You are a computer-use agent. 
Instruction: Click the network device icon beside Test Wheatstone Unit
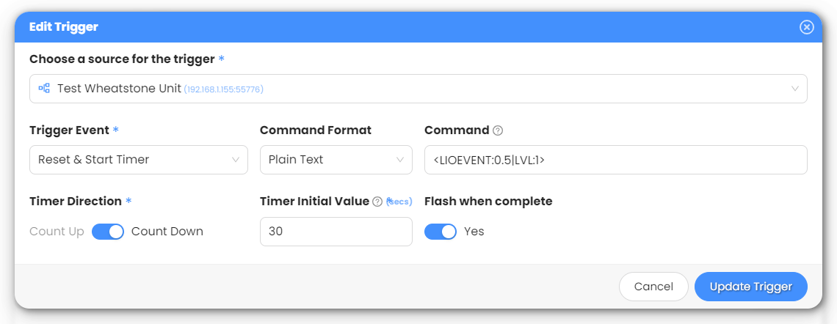click(44, 89)
